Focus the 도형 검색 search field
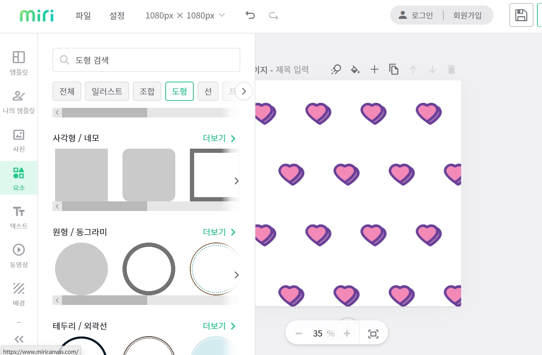Image resolution: width=542 pixels, height=355 pixels. click(146, 60)
